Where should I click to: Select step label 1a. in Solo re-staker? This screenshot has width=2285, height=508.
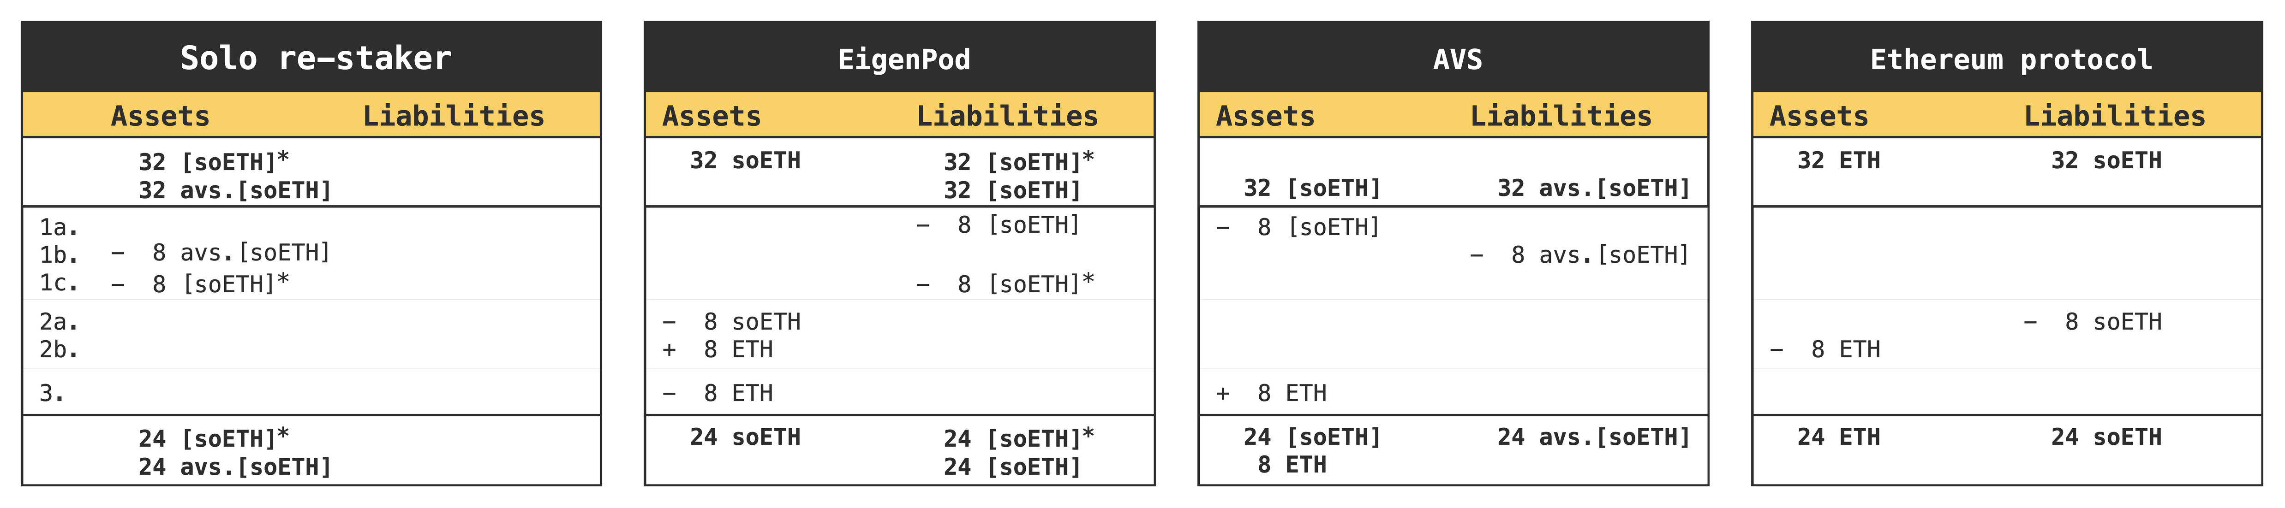[59, 228]
